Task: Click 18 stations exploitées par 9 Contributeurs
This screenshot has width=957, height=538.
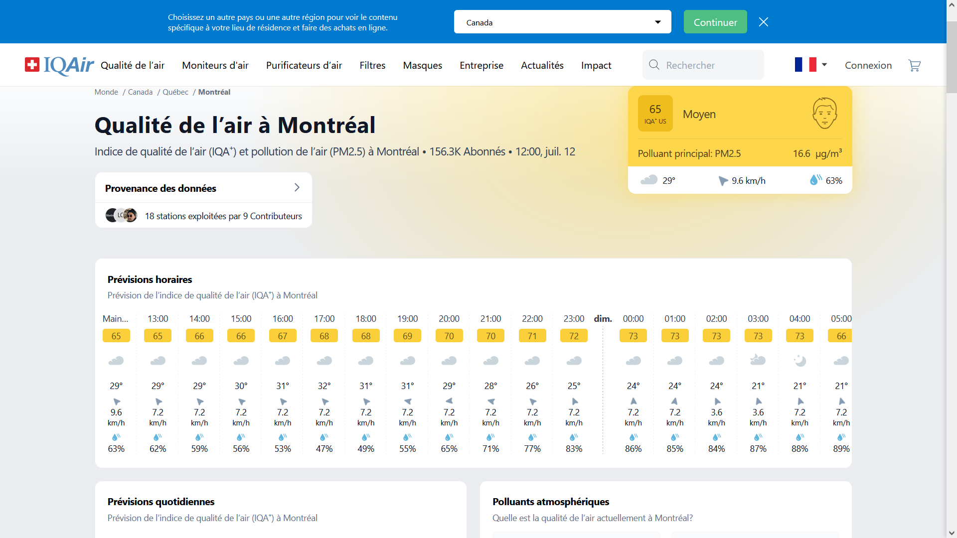Action: tap(223, 216)
